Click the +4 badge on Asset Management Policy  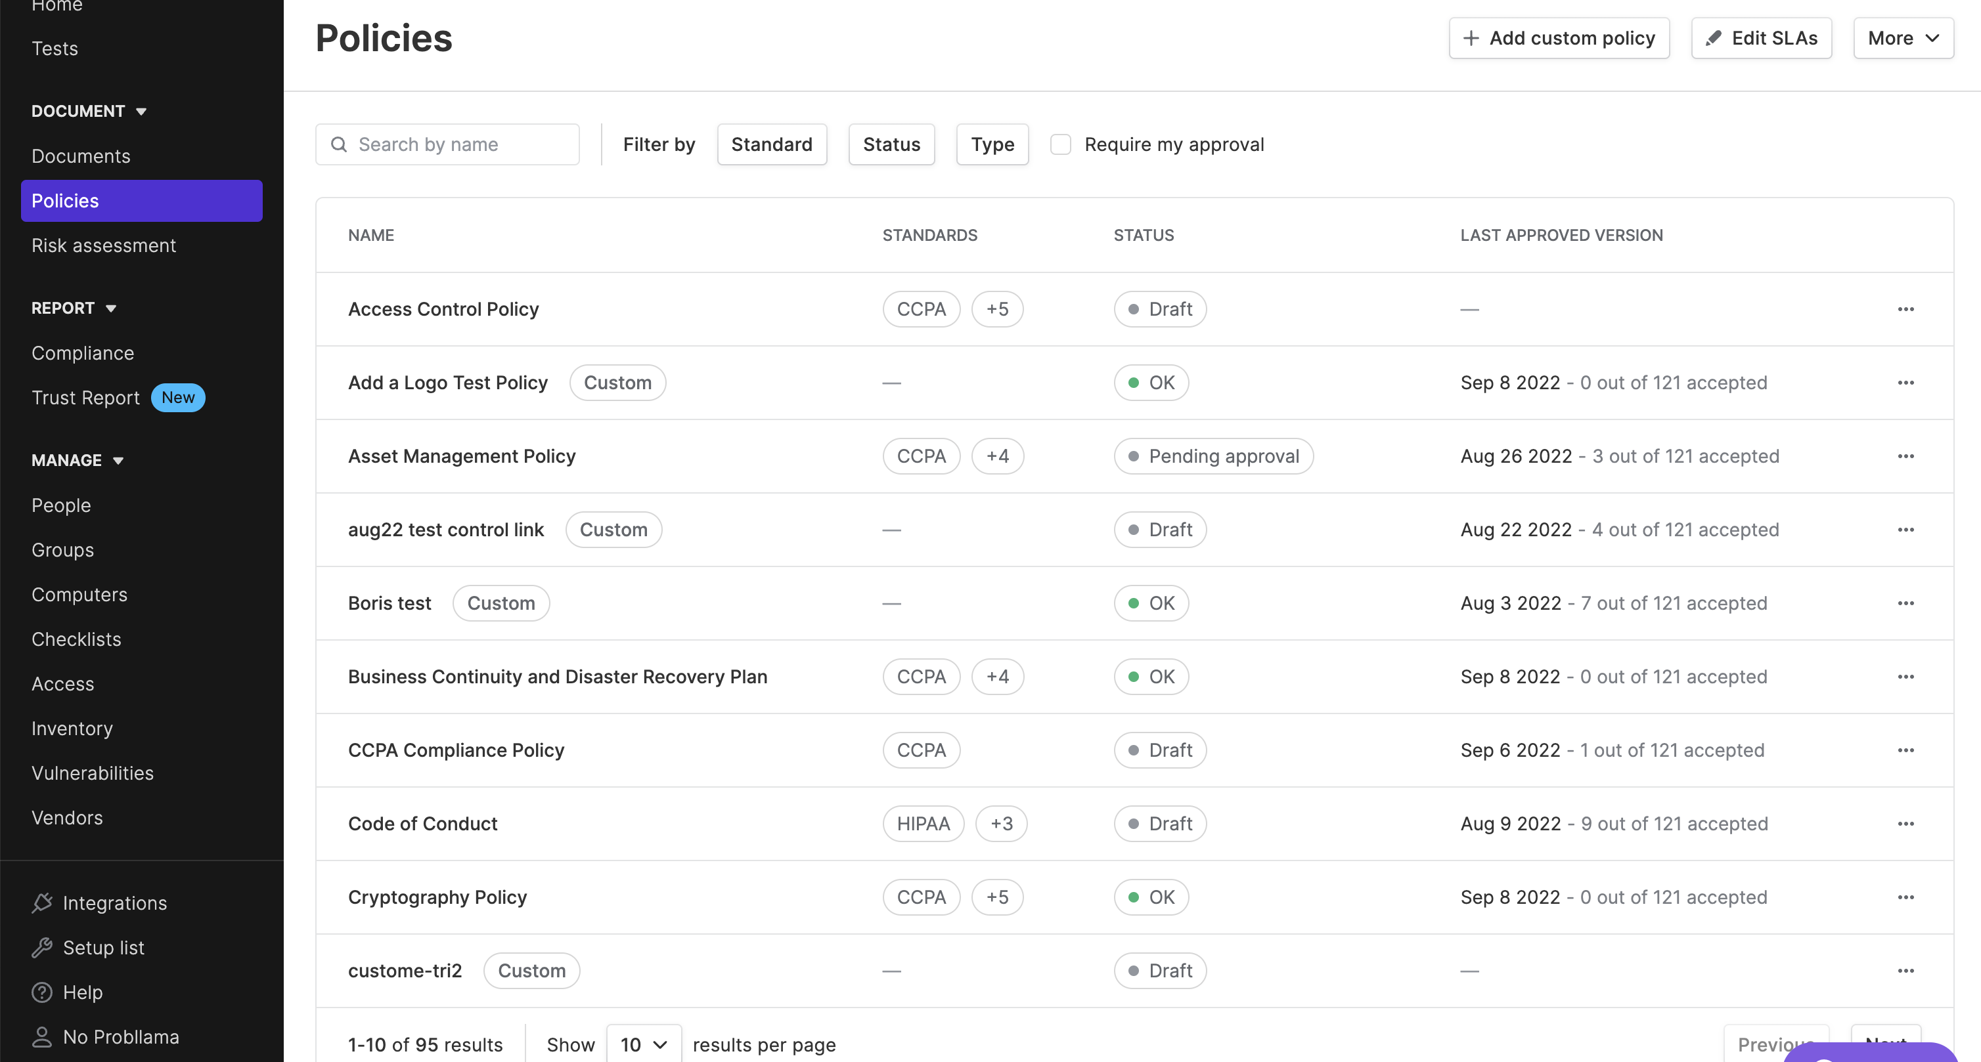pos(996,456)
